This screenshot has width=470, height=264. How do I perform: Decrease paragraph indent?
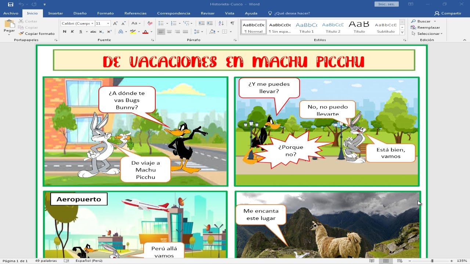[201, 23]
